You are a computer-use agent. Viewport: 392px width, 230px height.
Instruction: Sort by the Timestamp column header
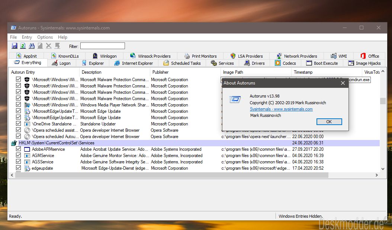[327, 72]
